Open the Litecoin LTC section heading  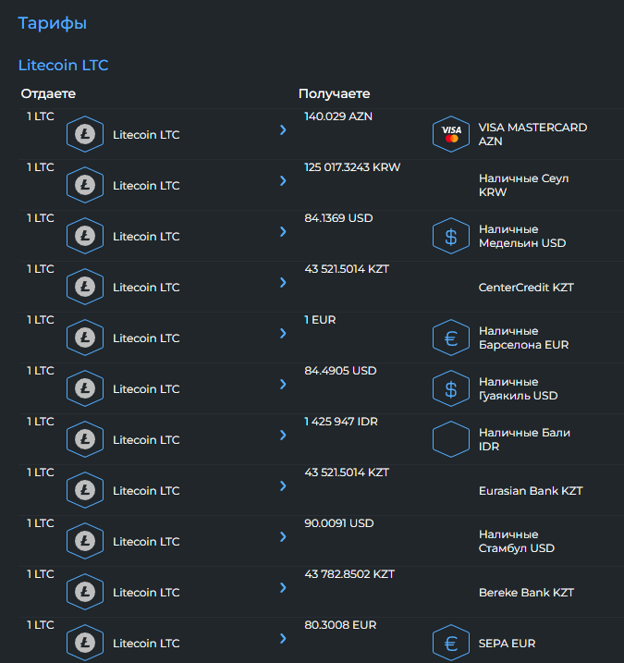64,65
